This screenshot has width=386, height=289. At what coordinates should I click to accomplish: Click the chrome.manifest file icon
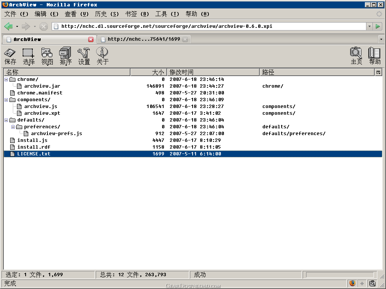[x=12, y=93]
